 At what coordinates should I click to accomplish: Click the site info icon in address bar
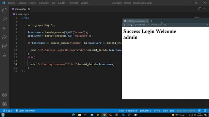coord(136,25)
